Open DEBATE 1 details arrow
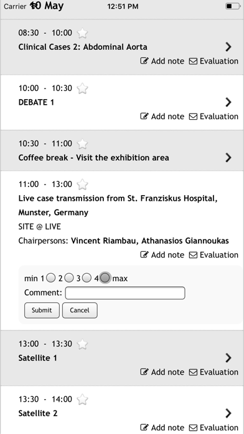 point(228,102)
